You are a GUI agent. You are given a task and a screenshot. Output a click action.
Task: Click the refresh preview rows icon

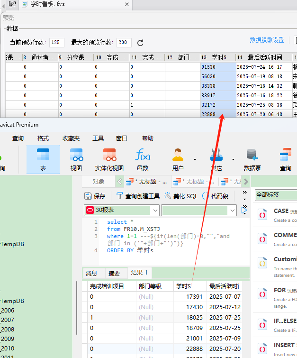140,43
